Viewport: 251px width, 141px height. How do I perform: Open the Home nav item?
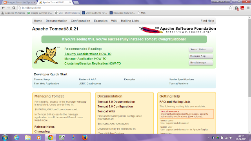click(38, 21)
